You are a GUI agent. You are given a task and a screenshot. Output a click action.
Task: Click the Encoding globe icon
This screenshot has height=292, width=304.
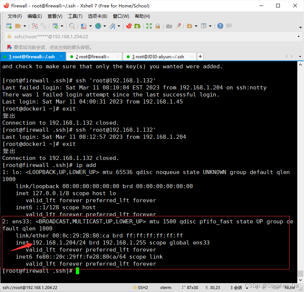click(98, 26)
